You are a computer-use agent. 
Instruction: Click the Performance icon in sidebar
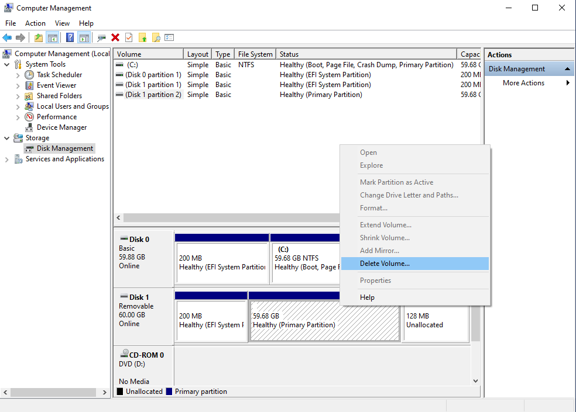click(29, 117)
